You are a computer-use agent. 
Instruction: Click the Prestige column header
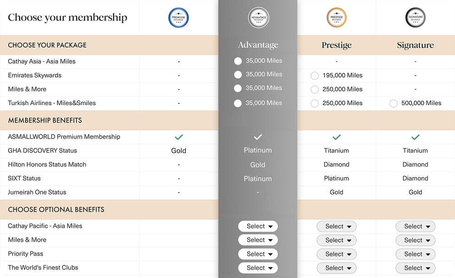point(336,45)
